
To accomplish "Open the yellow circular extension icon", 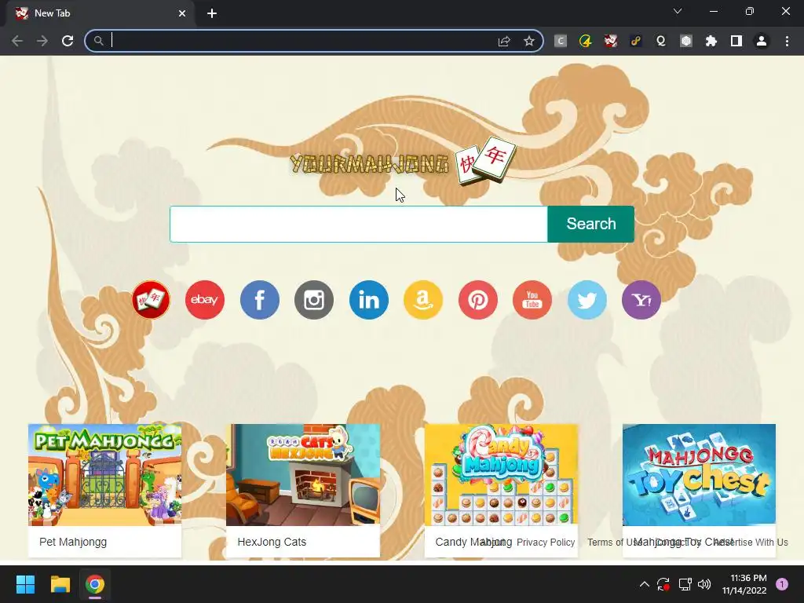I will [x=586, y=41].
